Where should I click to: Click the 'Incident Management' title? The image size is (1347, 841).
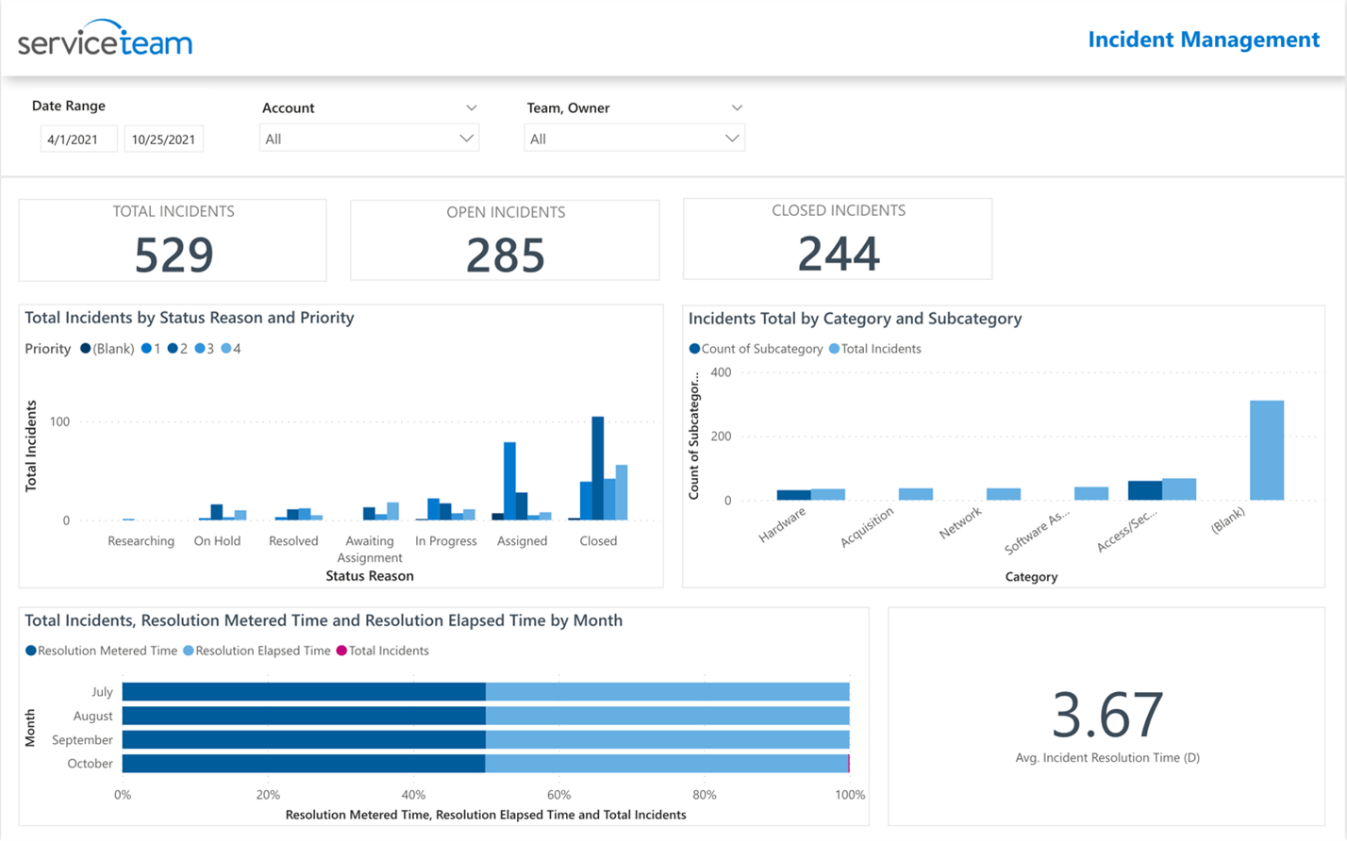point(1203,39)
